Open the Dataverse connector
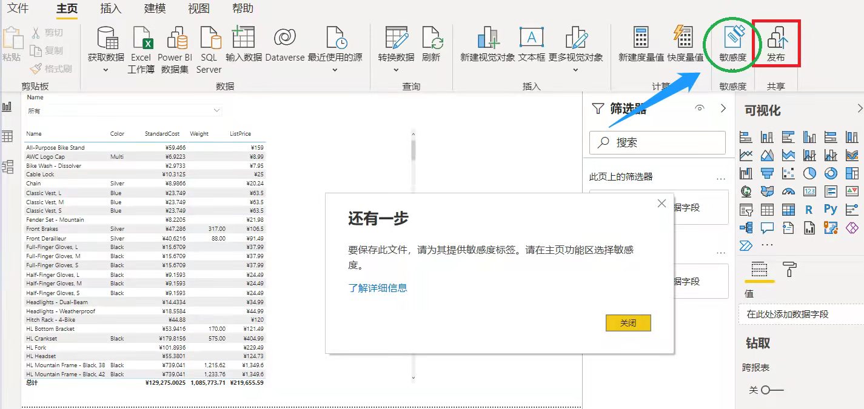 (x=285, y=44)
